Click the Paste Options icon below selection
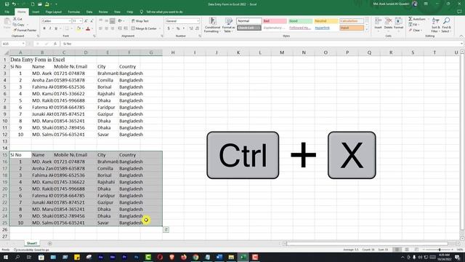465x262 pixels. [166, 230]
